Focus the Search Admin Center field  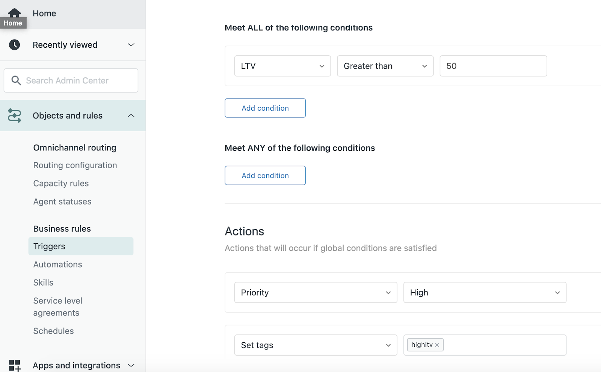pyautogui.click(x=71, y=80)
